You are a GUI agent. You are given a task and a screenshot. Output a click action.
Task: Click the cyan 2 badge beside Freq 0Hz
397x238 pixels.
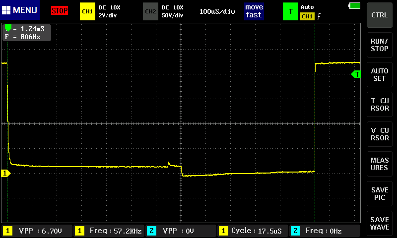pyautogui.click(x=295, y=231)
